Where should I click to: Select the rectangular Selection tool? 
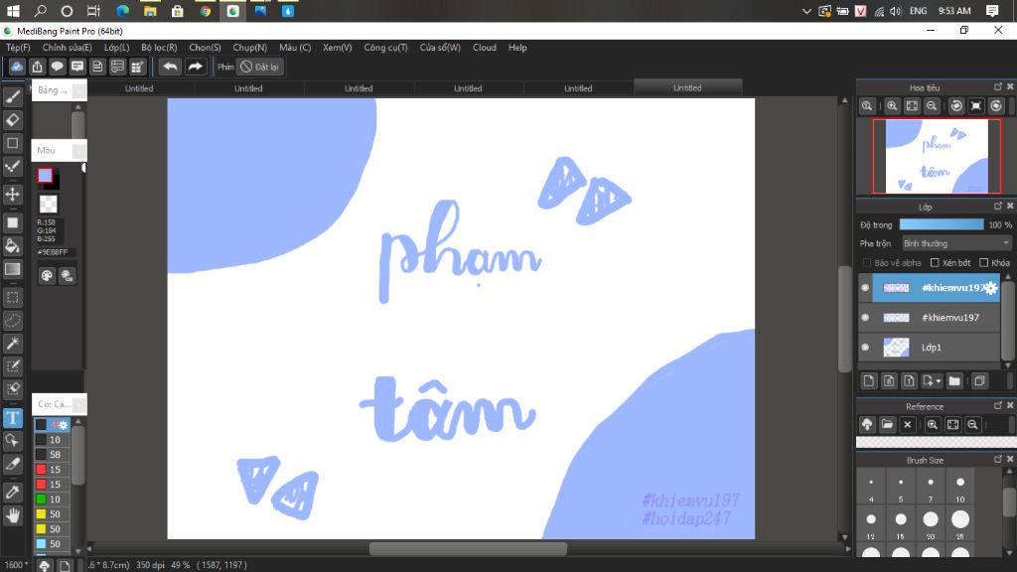coord(12,298)
